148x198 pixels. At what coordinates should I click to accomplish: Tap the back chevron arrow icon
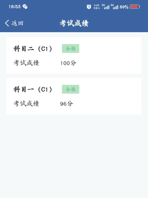7,23
